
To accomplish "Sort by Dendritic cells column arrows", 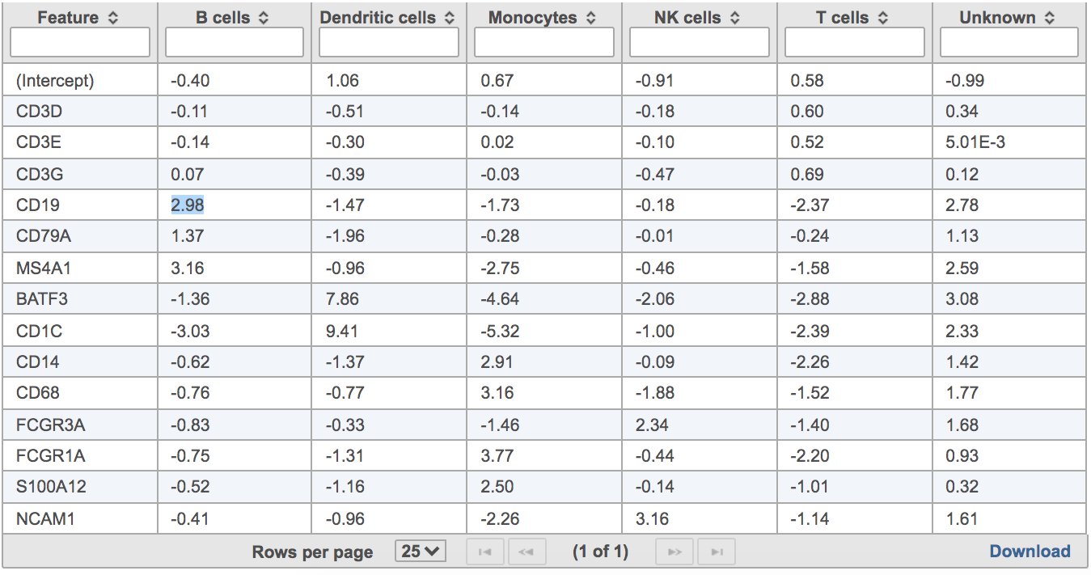I will [450, 18].
